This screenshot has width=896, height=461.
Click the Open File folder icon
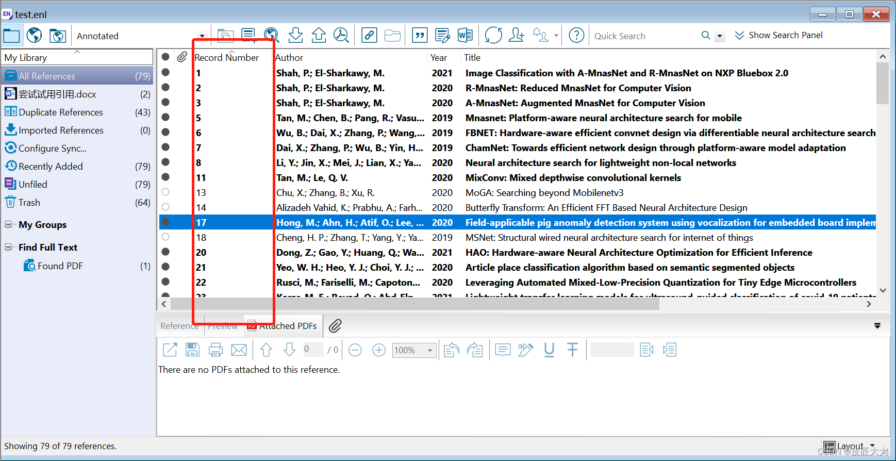[392, 35]
